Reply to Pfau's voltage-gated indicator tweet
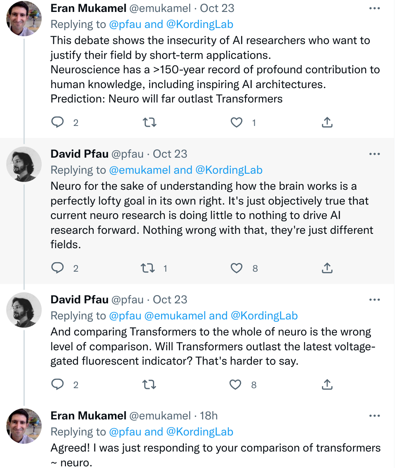The height and width of the screenshot is (468, 408). 58,384
